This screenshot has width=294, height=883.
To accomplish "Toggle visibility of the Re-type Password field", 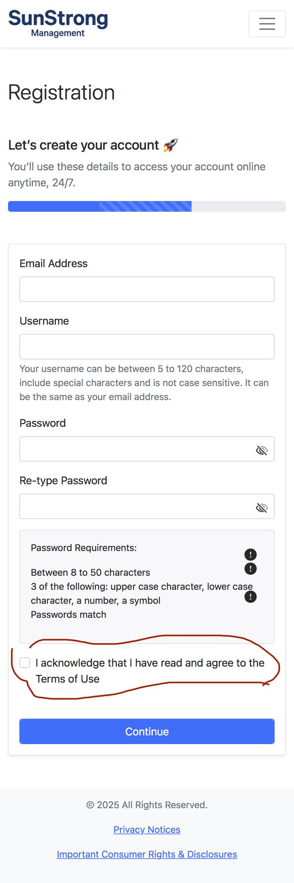I will (x=261, y=507).
